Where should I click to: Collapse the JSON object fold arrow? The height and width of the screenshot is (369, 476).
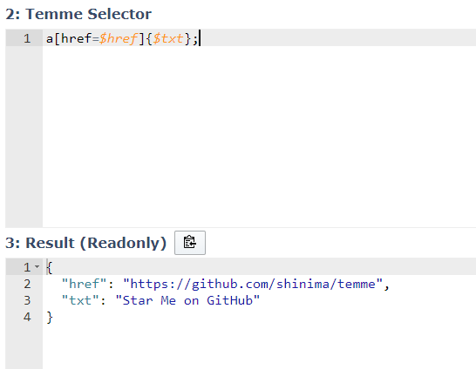(37, 266)
